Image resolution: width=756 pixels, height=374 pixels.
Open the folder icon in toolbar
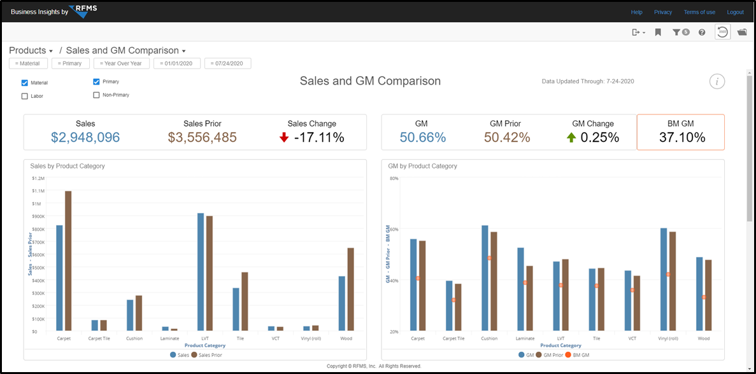[742, 32]
